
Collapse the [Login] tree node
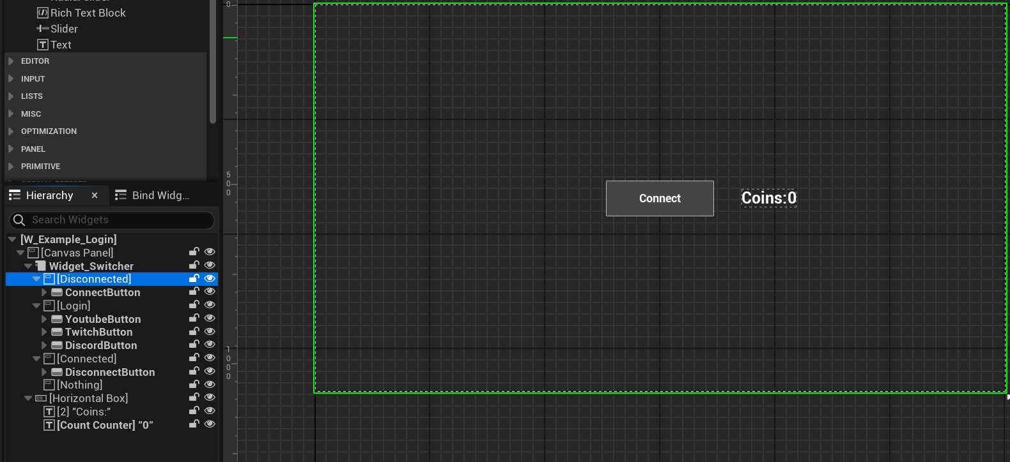pos(36,306)
